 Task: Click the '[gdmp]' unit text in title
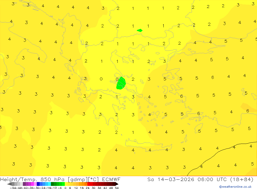click(78, 179)
